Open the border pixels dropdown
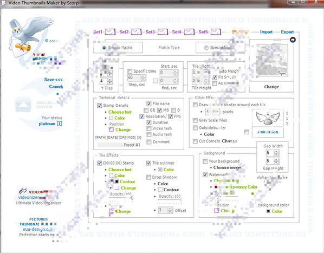Viewport: 324px width, 253px height. [212, 112]
